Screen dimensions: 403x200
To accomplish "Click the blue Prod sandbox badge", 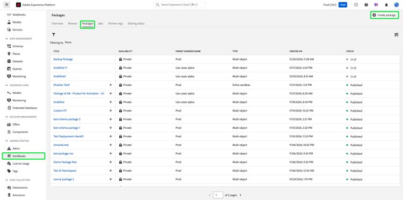I will coord(343,5).
